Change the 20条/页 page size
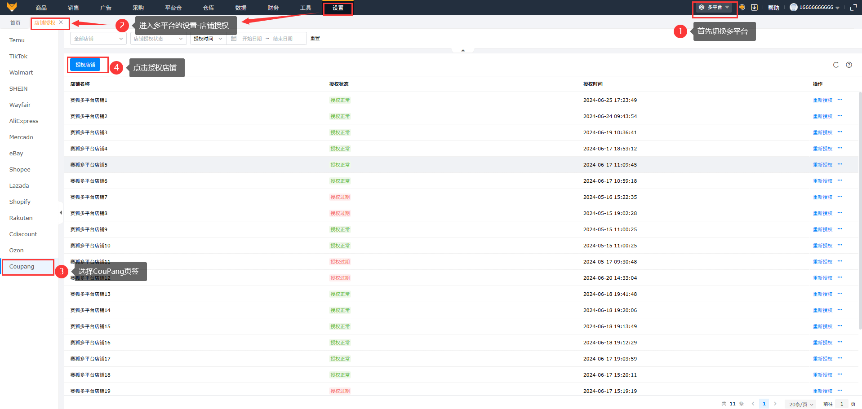The height and width of the screenshot is (409, 862). coord(801,404)
